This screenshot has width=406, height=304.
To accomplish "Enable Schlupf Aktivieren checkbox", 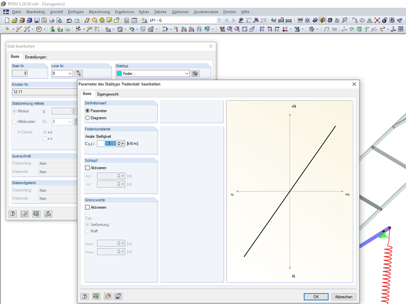I will coord(88,168).
